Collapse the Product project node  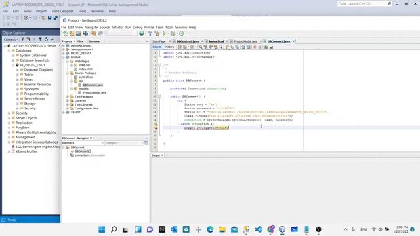point(64,57)
